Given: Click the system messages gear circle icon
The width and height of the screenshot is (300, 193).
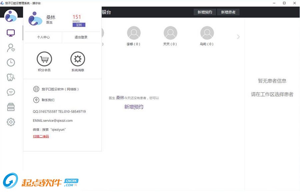Looking at the screenshot, I should pos(78,59).
